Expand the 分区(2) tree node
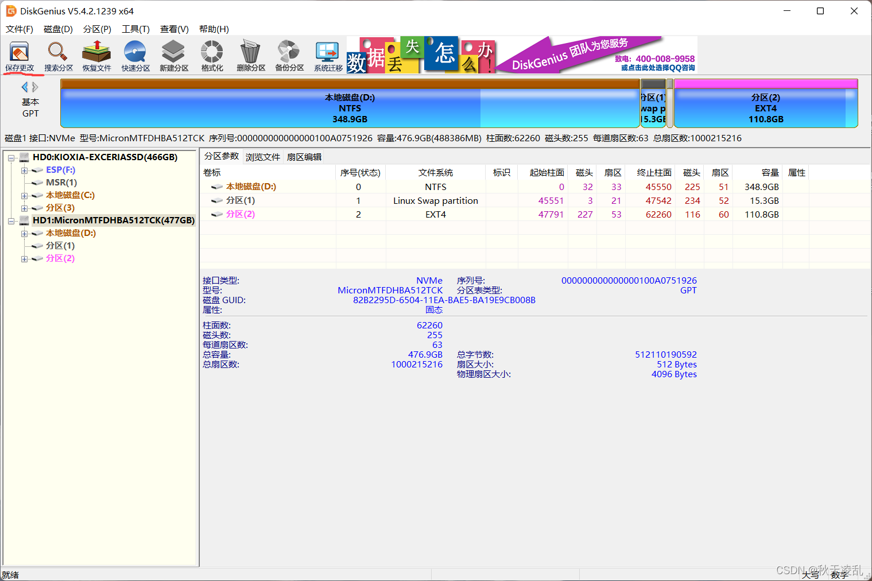This screenshot has height=581, width=872. click(24, 259)
